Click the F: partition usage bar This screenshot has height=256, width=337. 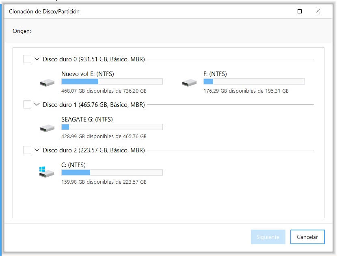pos(254,82)
